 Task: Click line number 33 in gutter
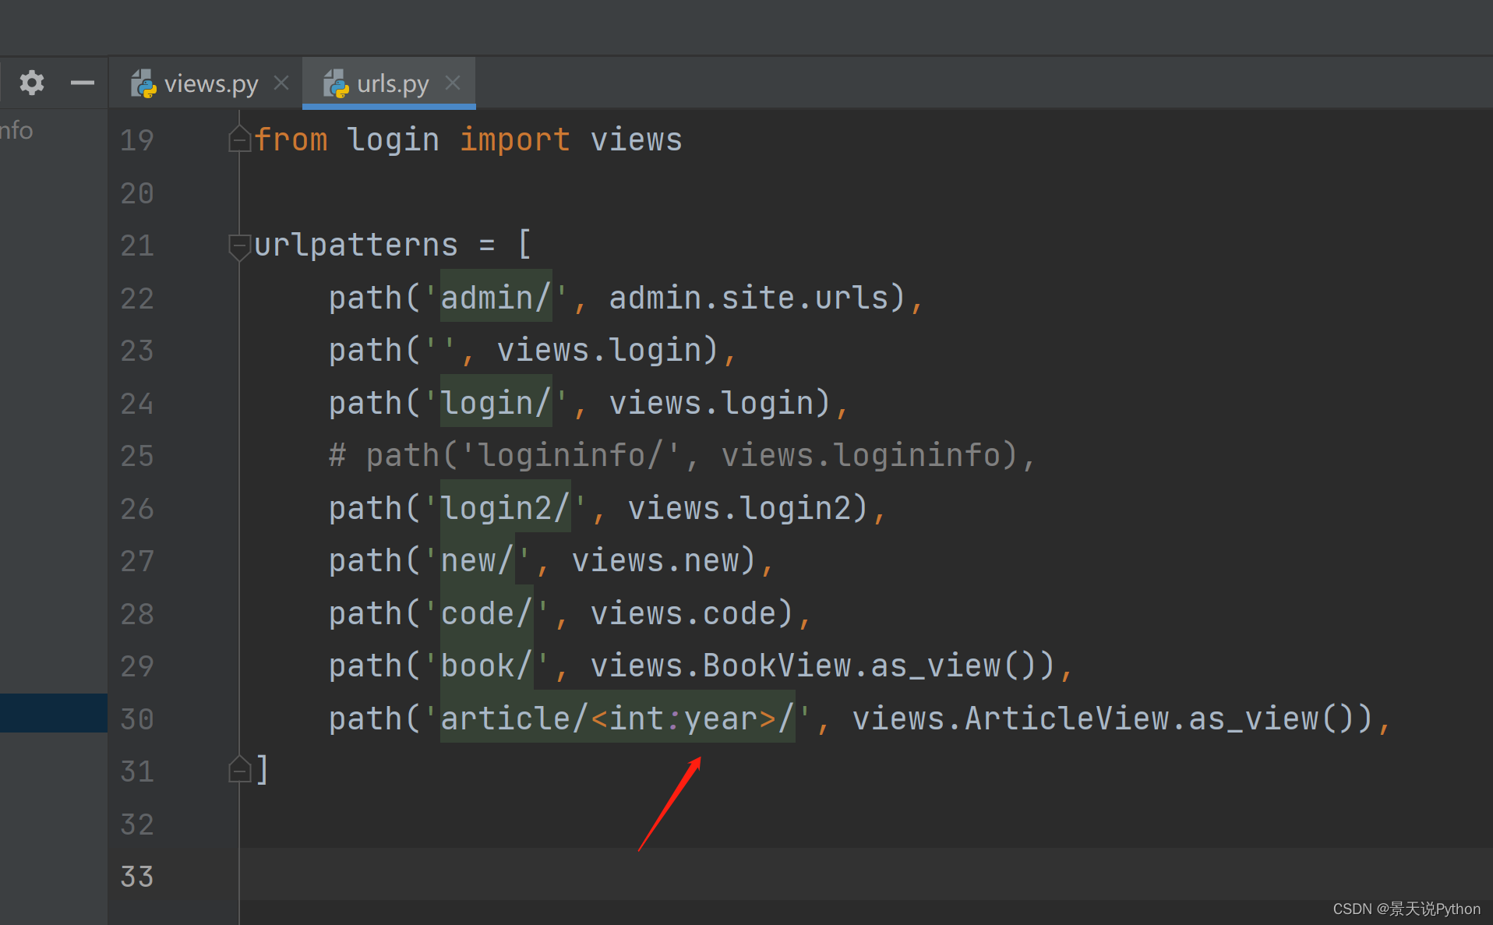137,877
